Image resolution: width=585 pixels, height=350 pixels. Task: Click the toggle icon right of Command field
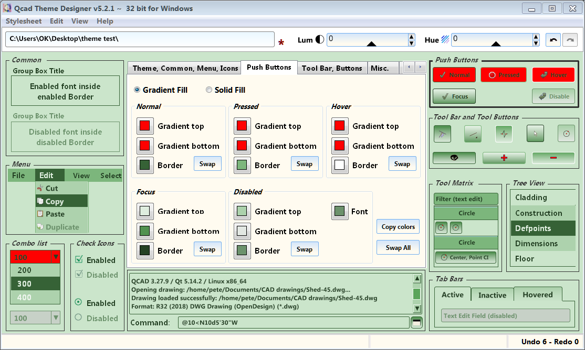[x=416, y=322]
